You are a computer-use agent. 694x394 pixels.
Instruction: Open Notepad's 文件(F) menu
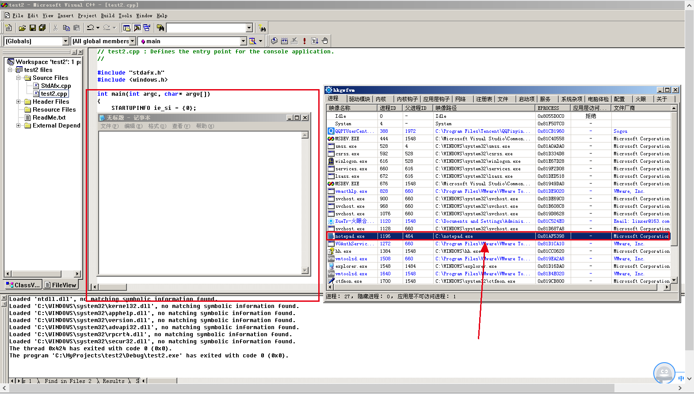pyautogui.click(x=109, y=126)
